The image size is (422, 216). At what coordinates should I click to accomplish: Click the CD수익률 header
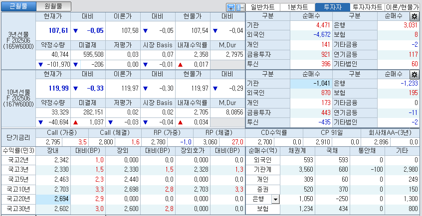[274, 133]
